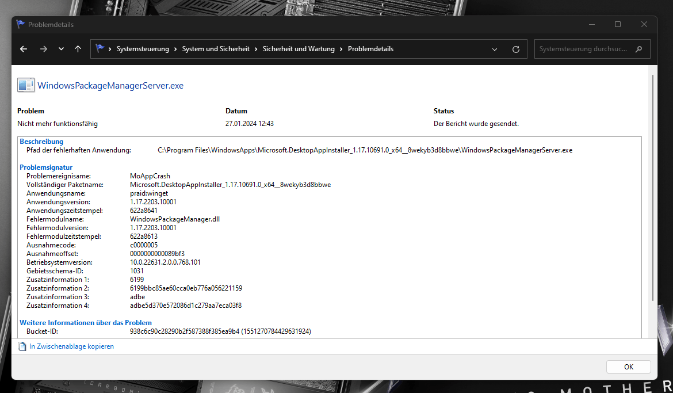Click the flag icon in address bar

tap(100, 48)
